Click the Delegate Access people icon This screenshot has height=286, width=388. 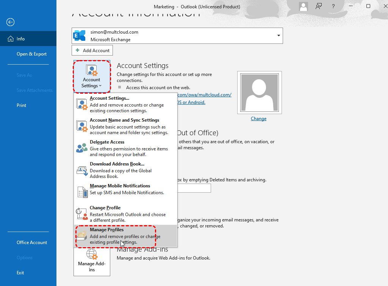click(x=82, y=148)
